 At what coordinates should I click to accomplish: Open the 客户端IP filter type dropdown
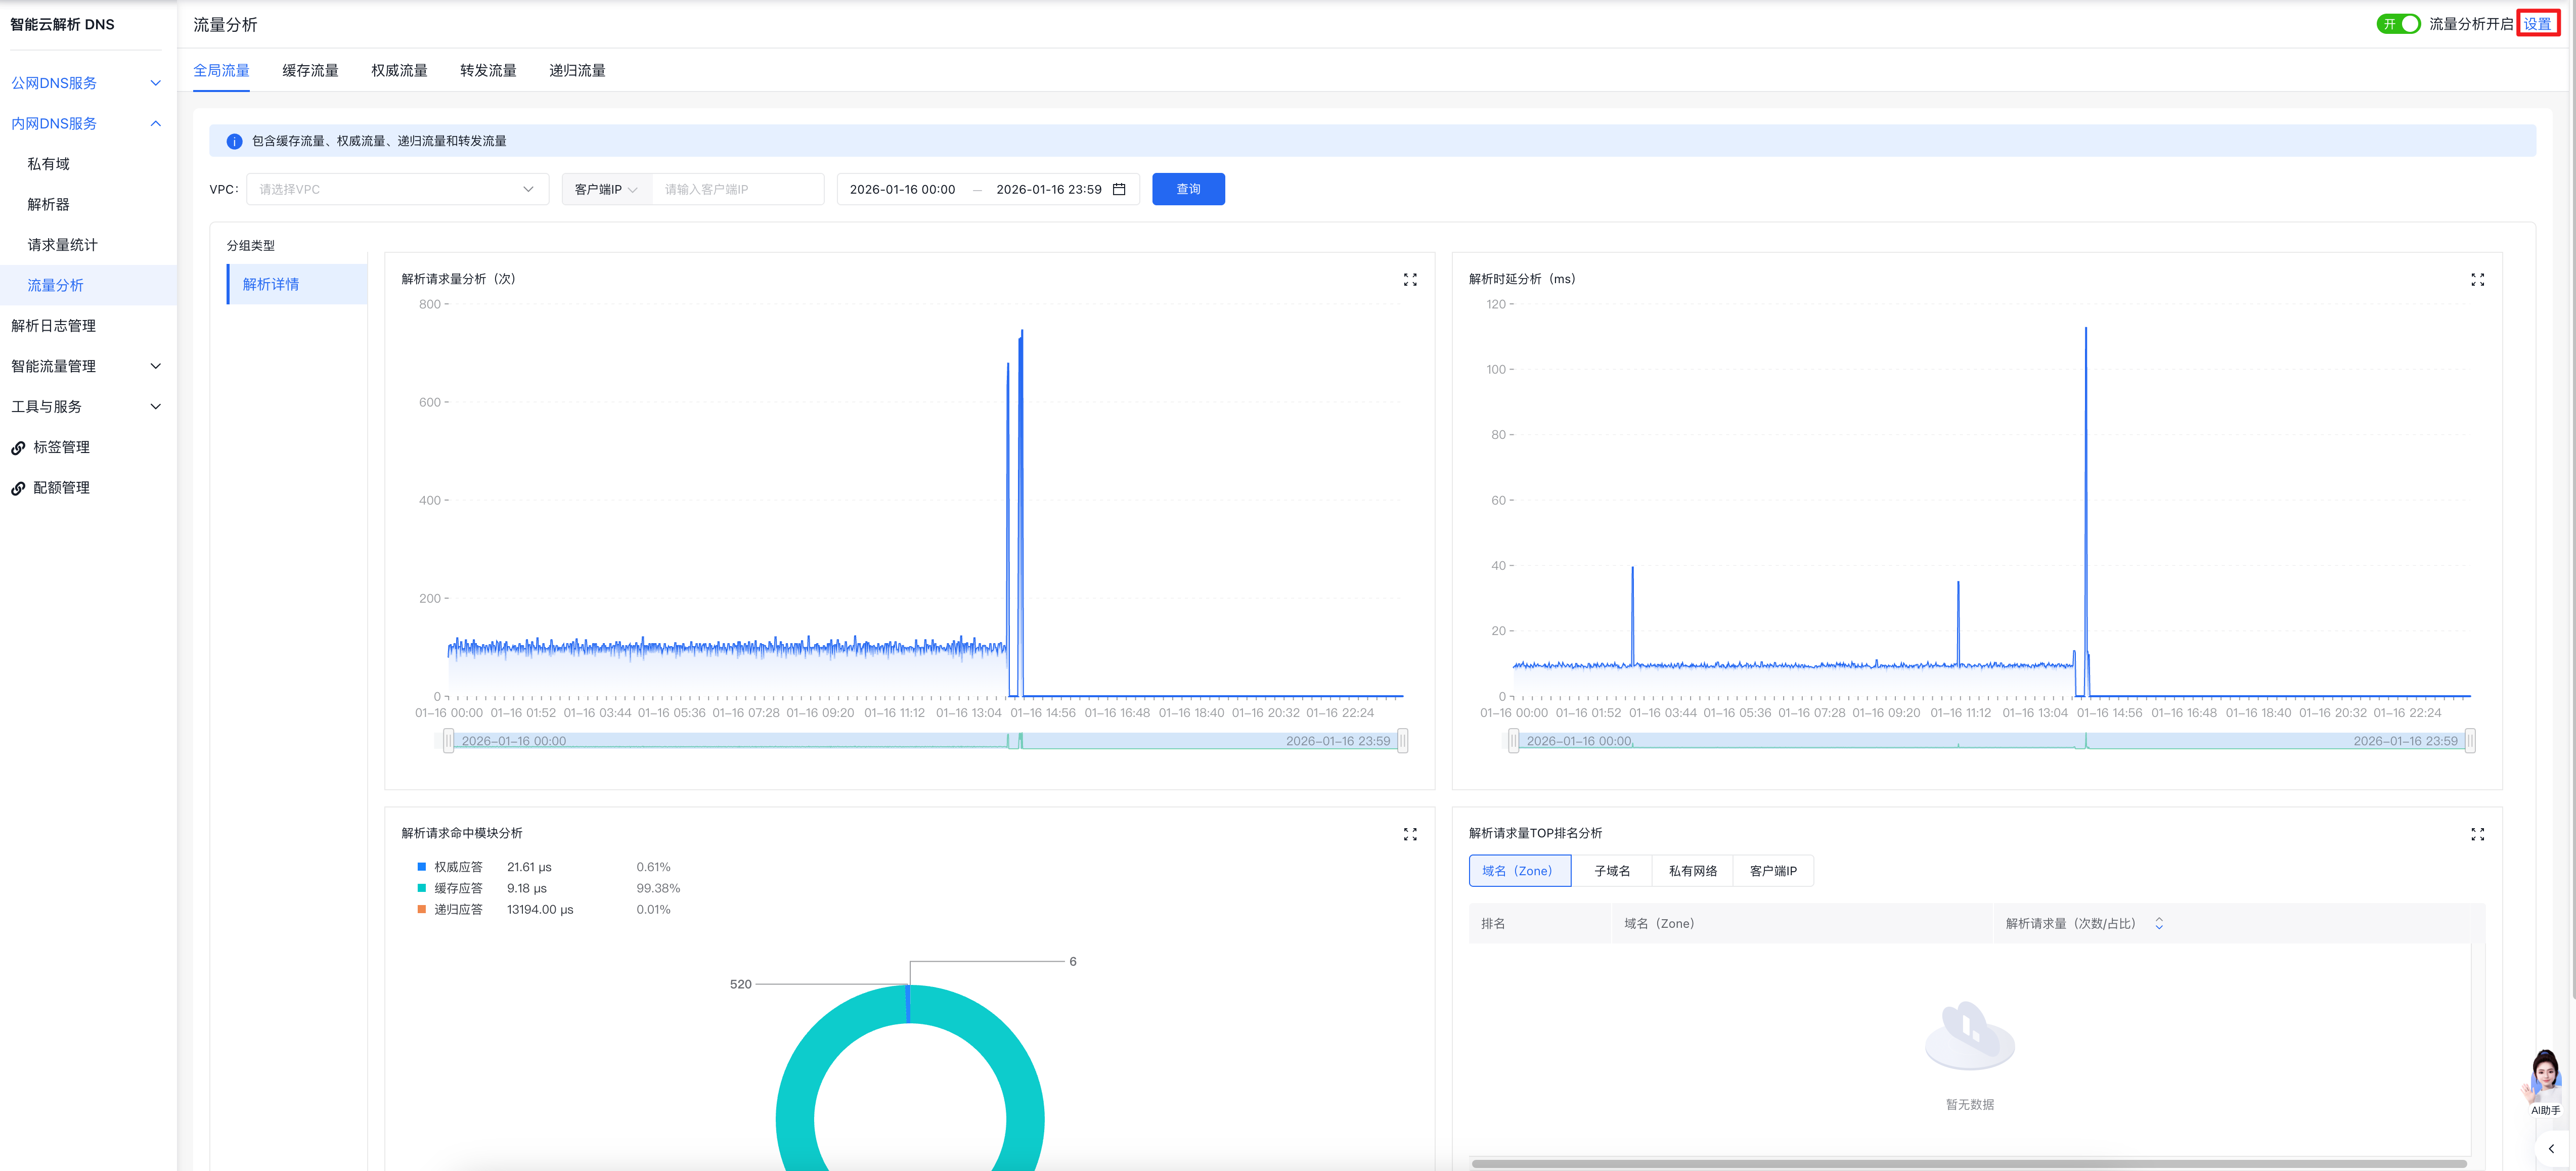point(606,189)
